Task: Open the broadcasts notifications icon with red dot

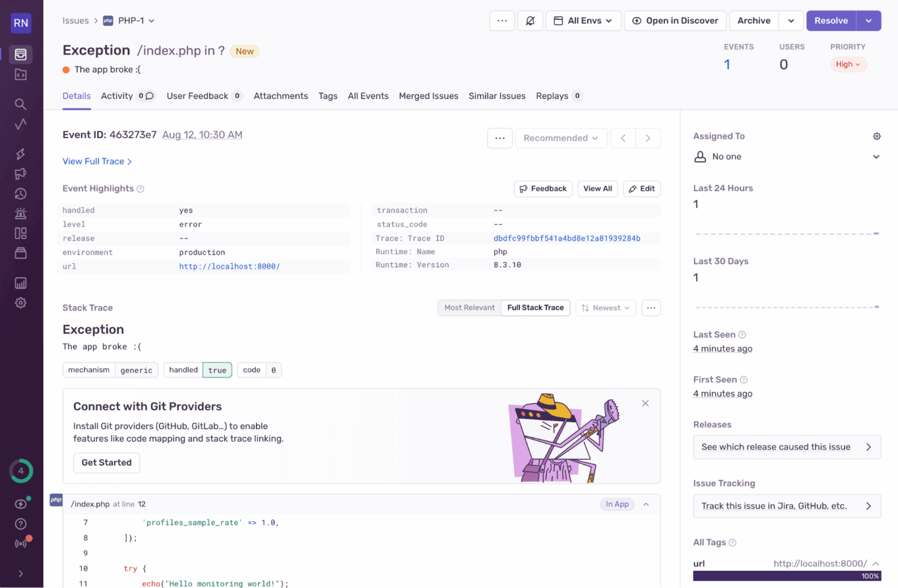Action: click(21, 542)
